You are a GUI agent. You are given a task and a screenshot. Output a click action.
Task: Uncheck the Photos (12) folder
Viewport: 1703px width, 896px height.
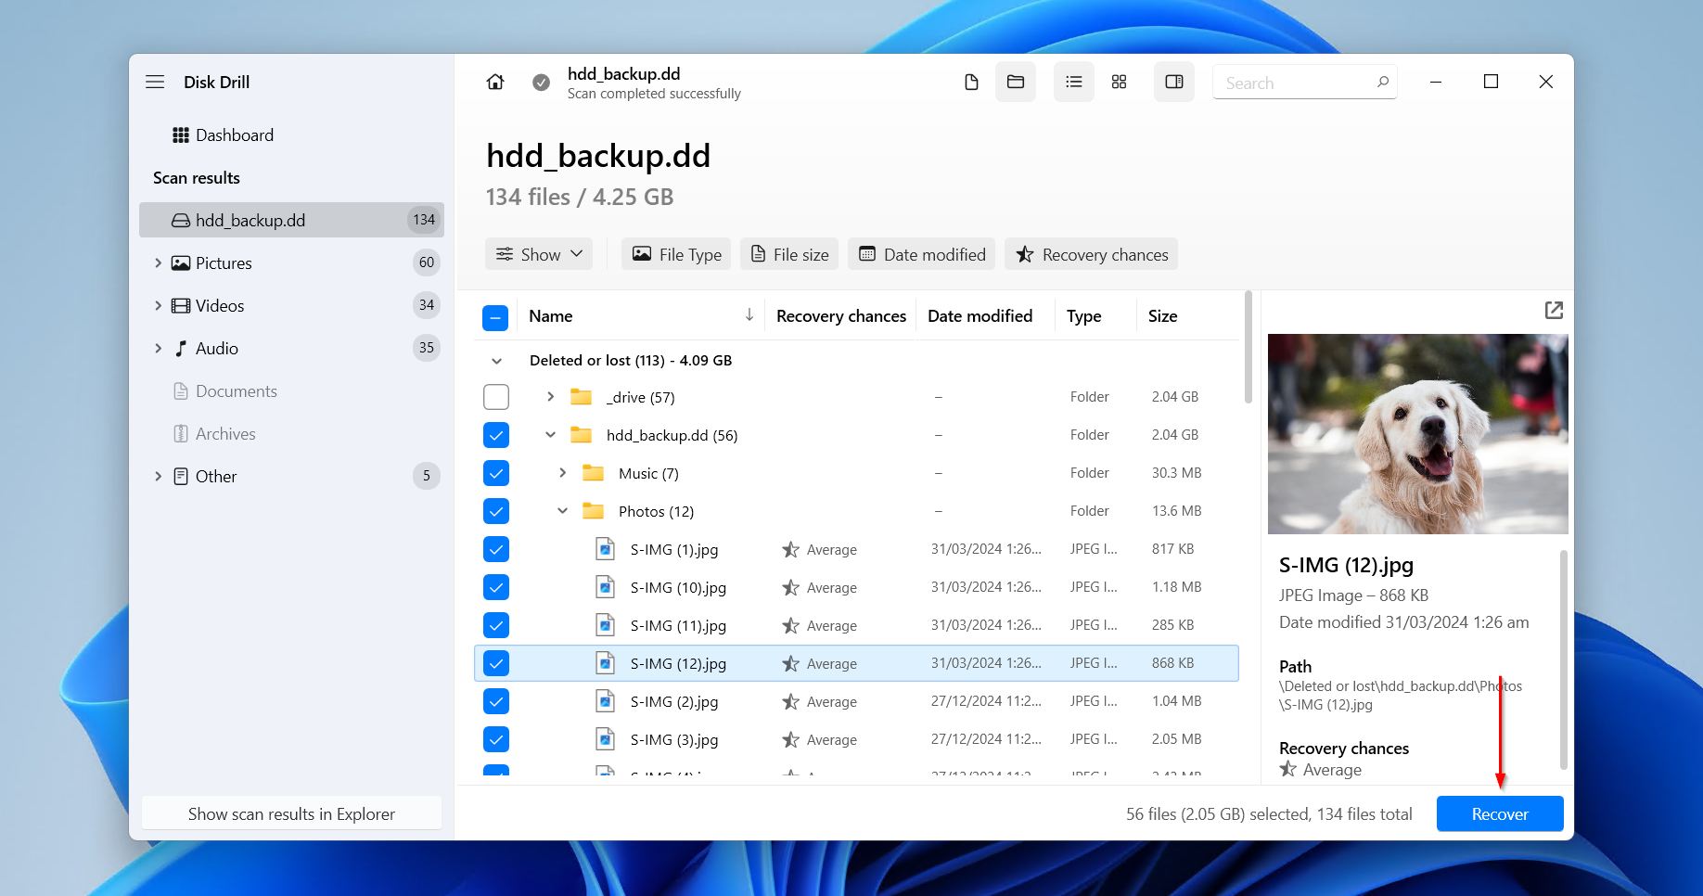point(496,510)
